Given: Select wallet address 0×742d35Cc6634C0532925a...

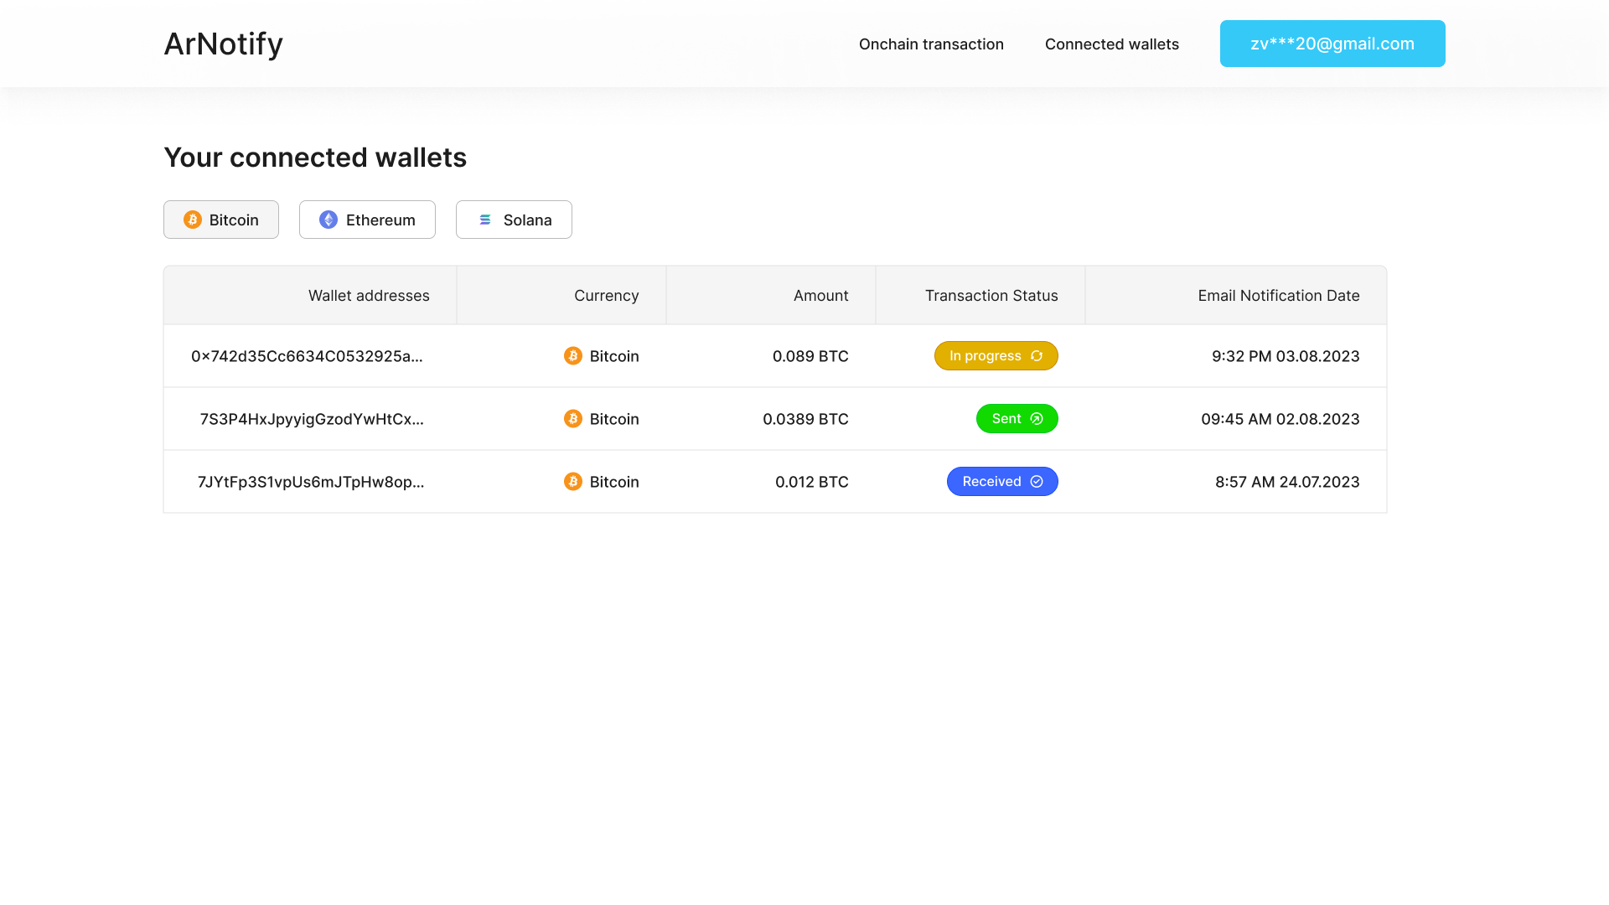Looking at the screenshot, I should 307,356.
